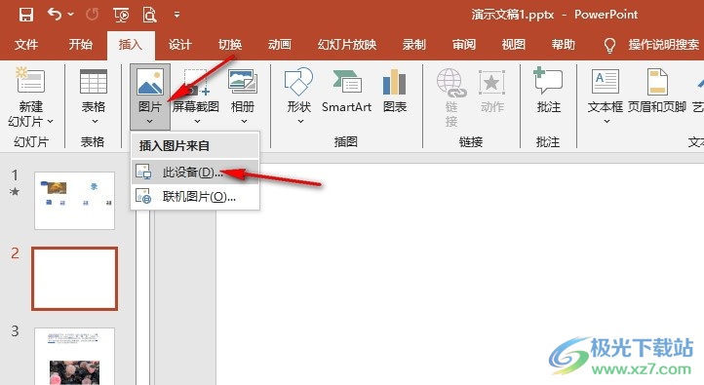Select the blank slide 2 thumbnail

point(74,278)
